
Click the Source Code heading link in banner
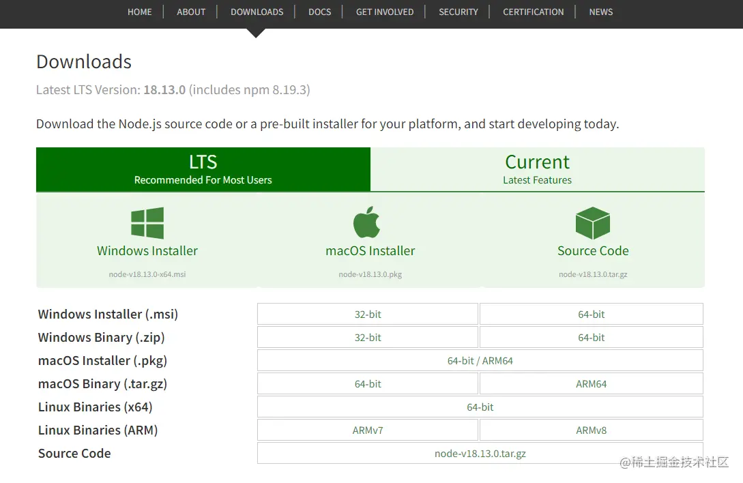tap(593, 251)
